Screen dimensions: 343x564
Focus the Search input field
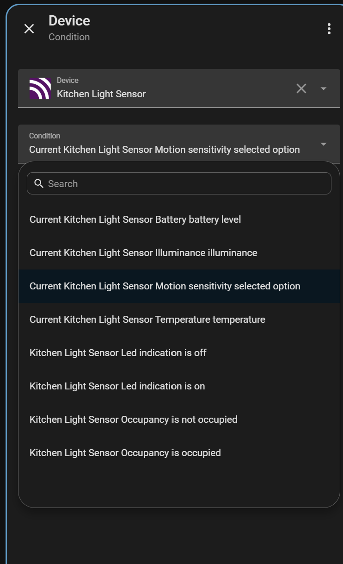[179, 183]
